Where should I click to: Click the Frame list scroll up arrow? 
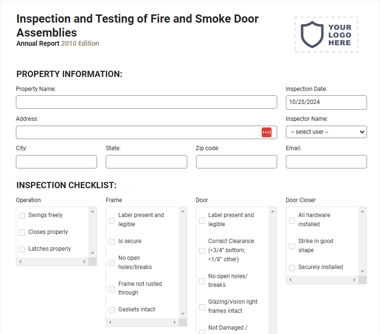[183, 211]
